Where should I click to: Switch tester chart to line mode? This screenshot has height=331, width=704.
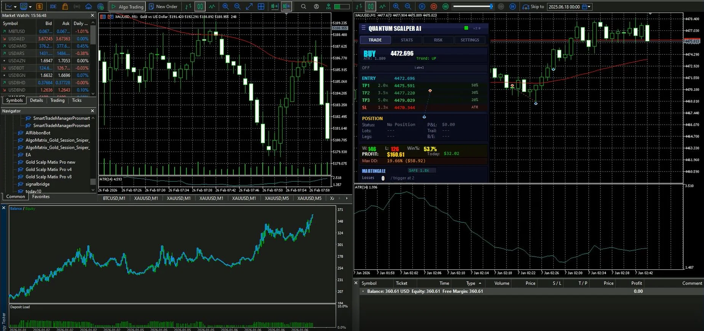(382, 6)
